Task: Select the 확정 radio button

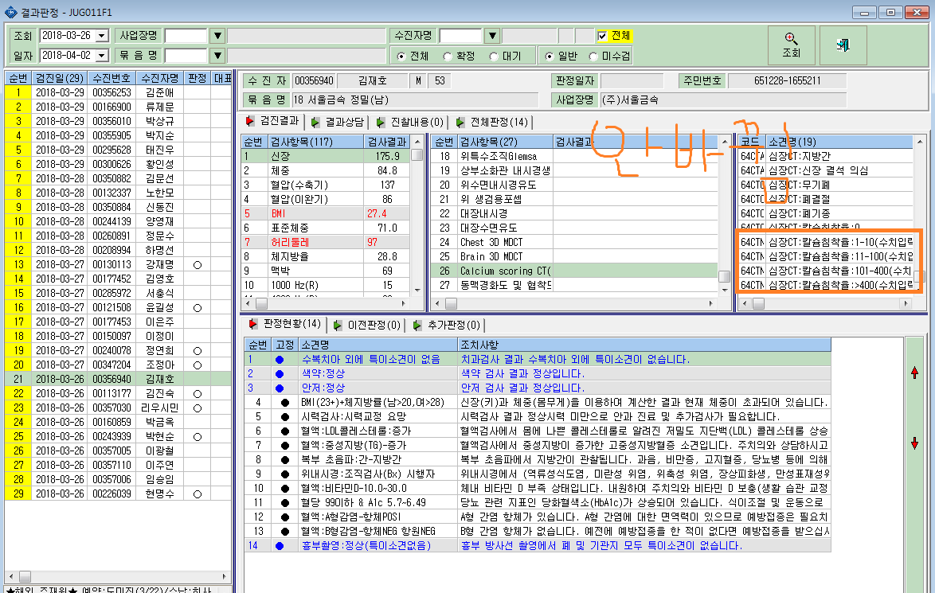Action: point(448,56)
